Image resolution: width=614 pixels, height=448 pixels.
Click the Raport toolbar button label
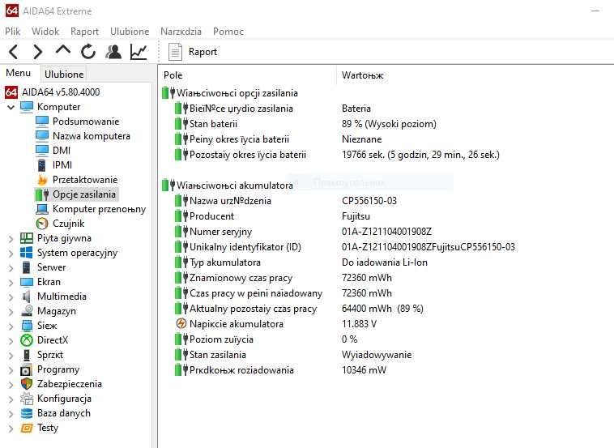(x=203, y=52)
